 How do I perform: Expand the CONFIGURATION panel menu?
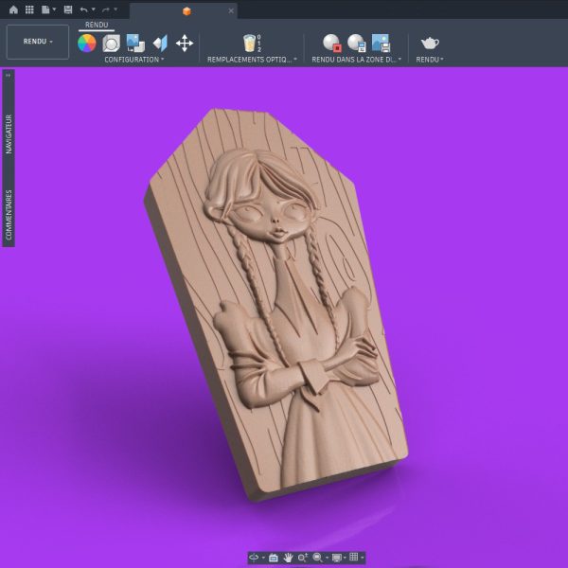pos(134,60)
